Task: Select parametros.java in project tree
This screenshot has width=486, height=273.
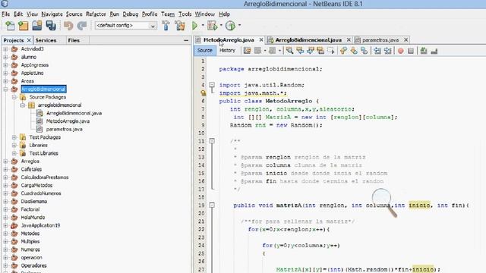Action: click(64, 130)
